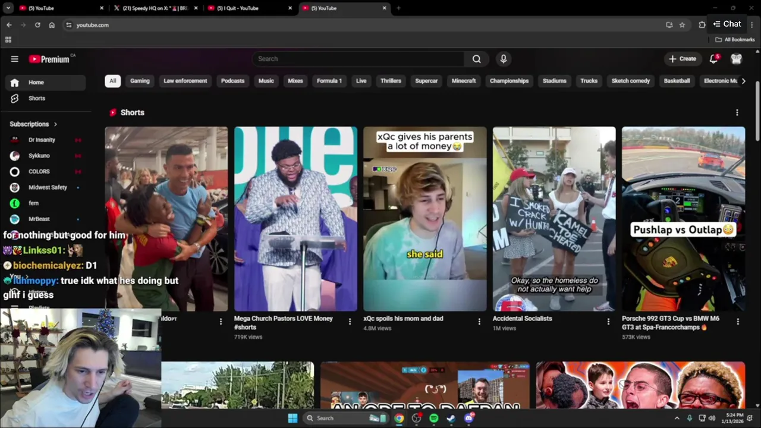761x428 pixels.
Task: Open a new browser tab
Action: coord(398,8)
